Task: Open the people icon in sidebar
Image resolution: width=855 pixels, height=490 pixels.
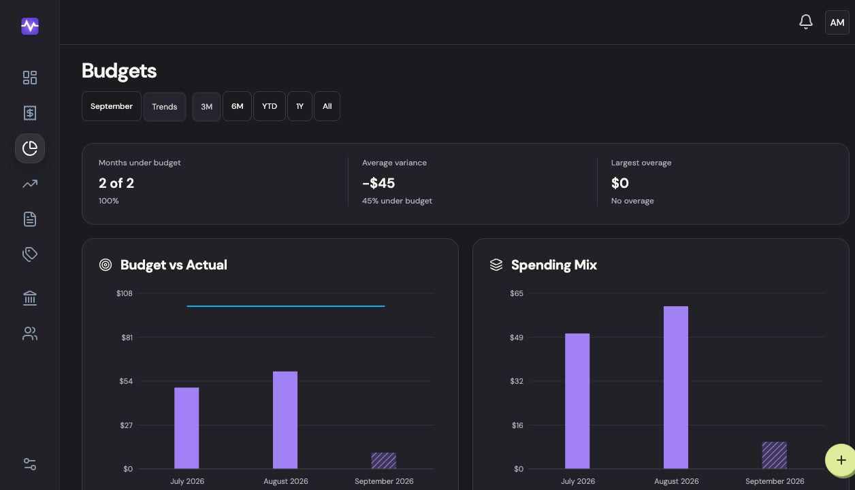Action: point(30,333)
